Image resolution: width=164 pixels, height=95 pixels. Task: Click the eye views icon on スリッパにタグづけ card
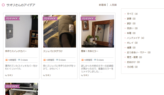[57, 60]
